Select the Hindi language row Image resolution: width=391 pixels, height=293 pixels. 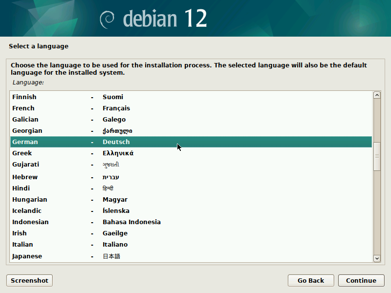[191, 188]
